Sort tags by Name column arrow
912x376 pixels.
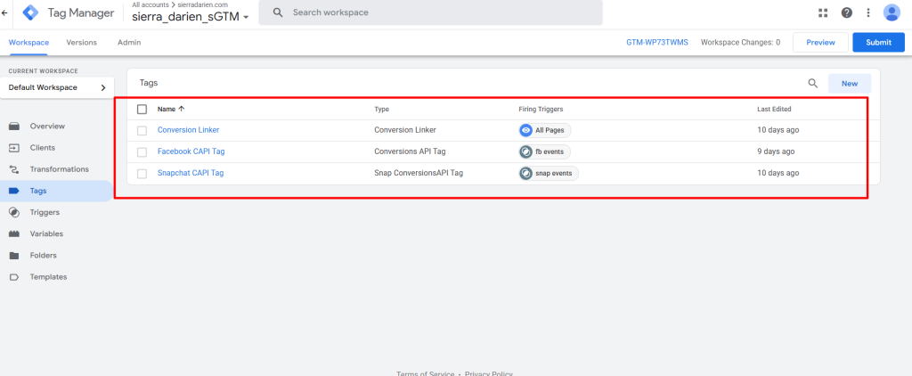[x=181, y=109]
